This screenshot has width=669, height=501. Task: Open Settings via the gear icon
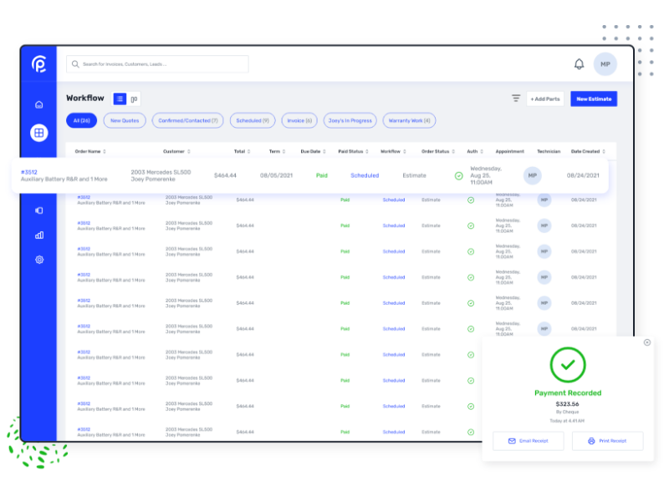click(x=38, y=260)
